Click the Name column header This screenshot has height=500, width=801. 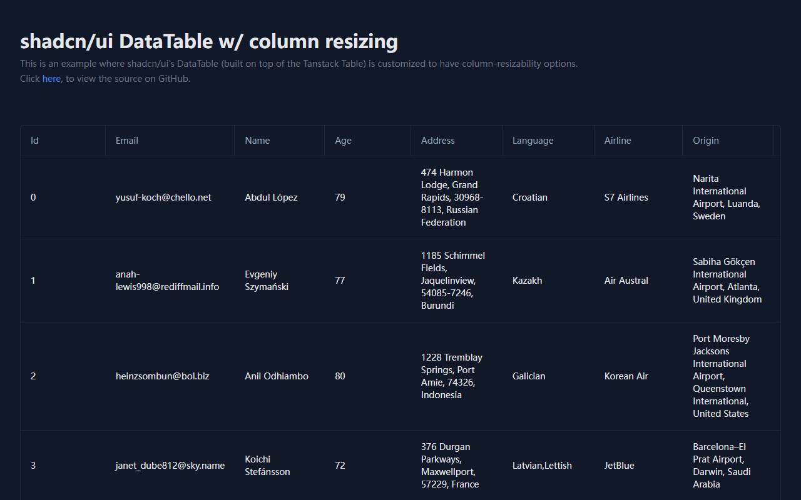280,141
